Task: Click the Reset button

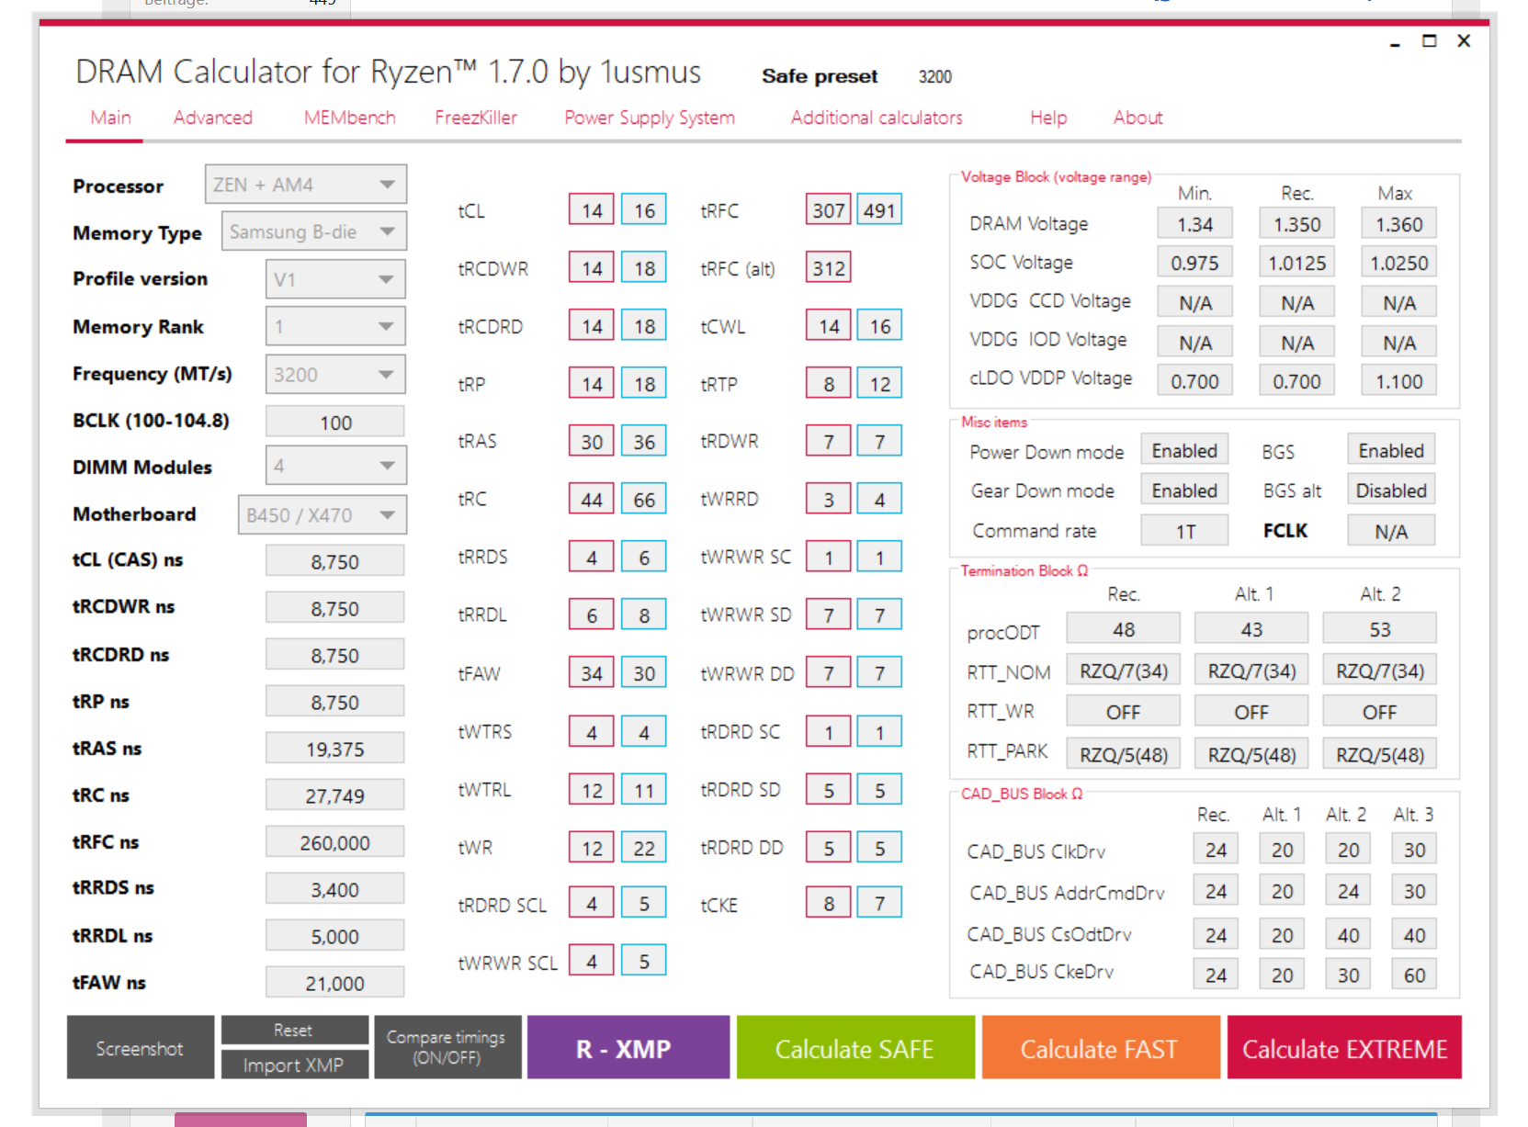Action: [294, 1030]
